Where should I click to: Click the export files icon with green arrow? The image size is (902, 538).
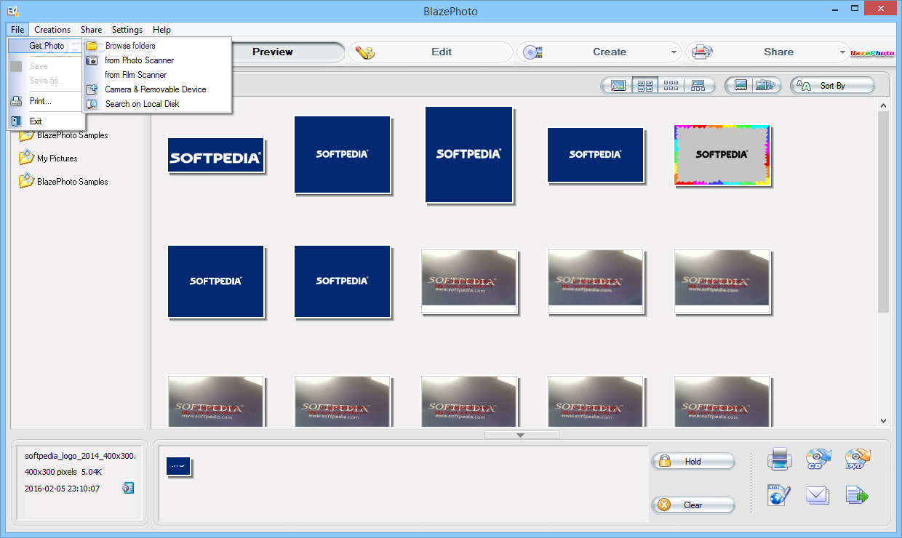[858, 496]
